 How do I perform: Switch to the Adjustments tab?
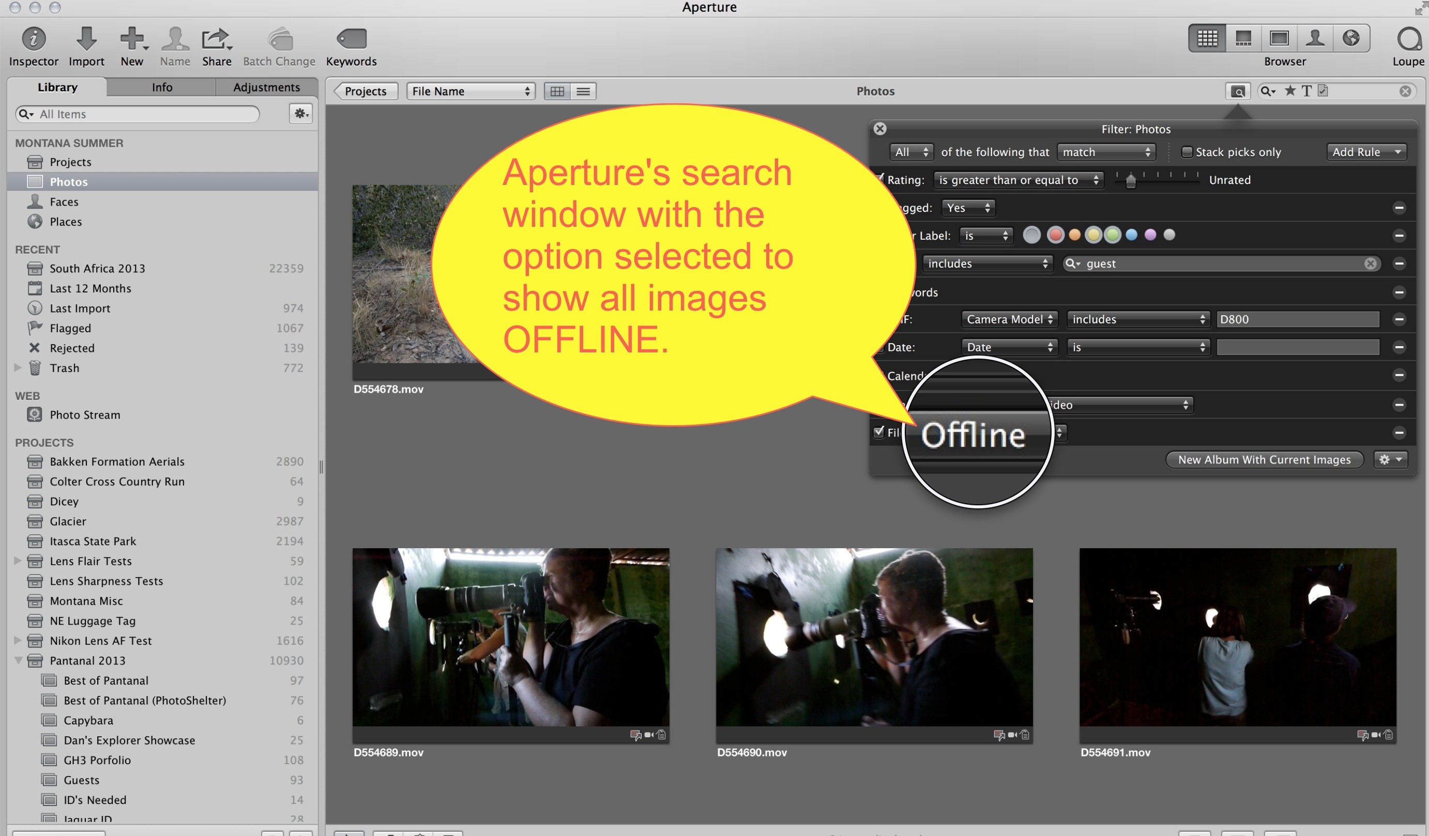pyautogui.click(x=267, y=87)
